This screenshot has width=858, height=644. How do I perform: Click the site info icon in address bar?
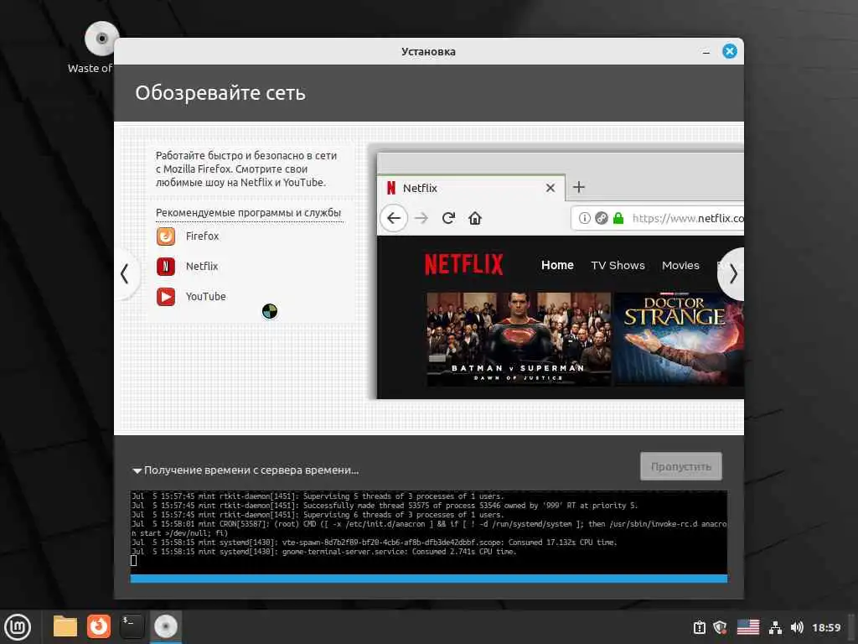tap(584, 218)
